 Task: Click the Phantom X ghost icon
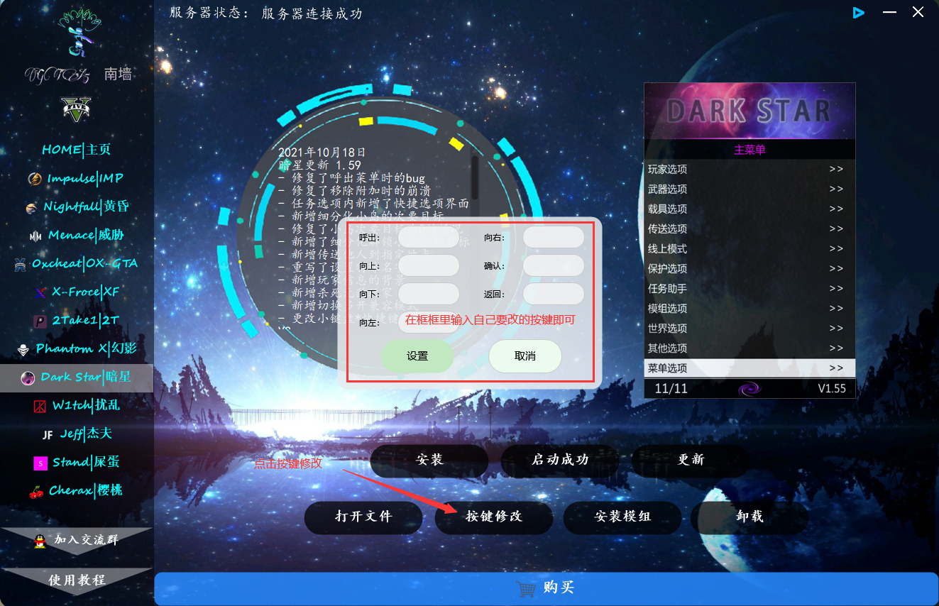coord(23,349)
